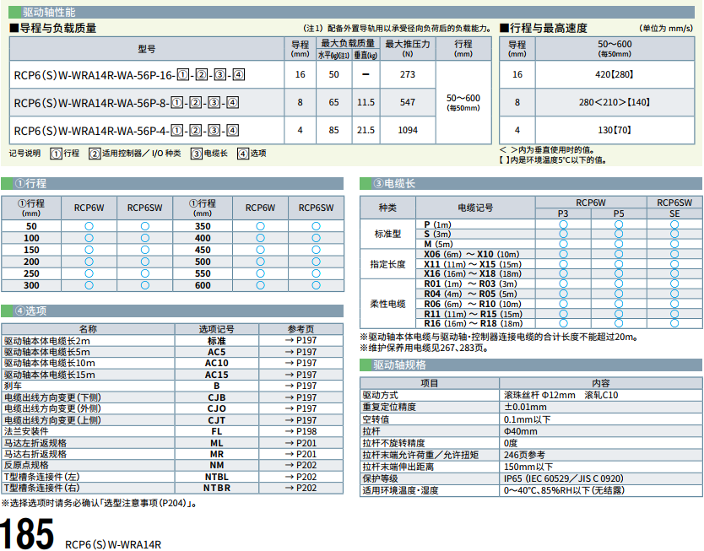Image resolution: width=704 pixels, height=551 pixels.
Task: Click option code CJB
Action: pyautogui.click(x=216, y=397)
